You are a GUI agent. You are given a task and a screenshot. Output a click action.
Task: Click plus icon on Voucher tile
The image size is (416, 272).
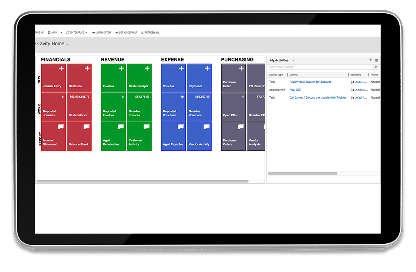click(x=181, y=68)
